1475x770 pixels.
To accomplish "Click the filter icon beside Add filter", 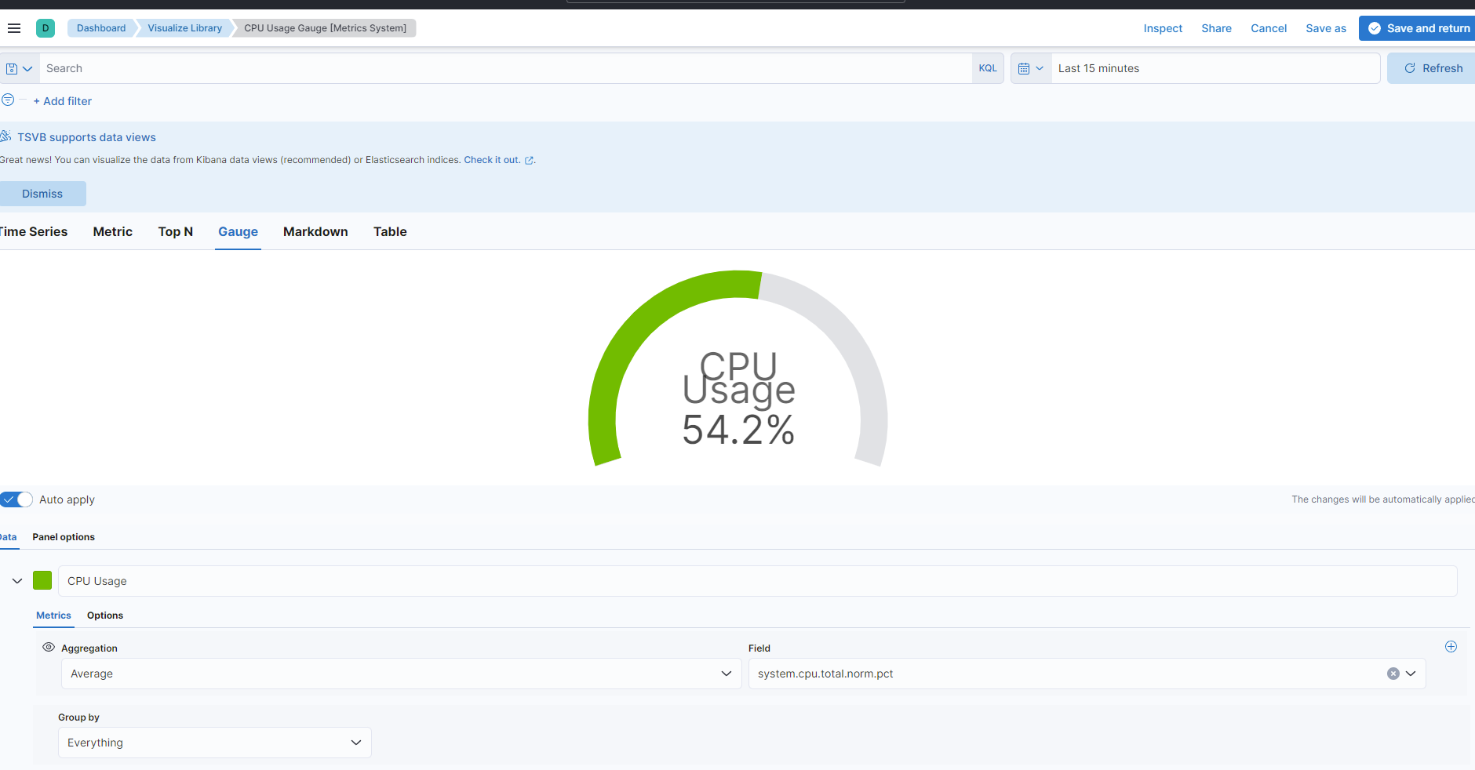I will tap(9, 100).
